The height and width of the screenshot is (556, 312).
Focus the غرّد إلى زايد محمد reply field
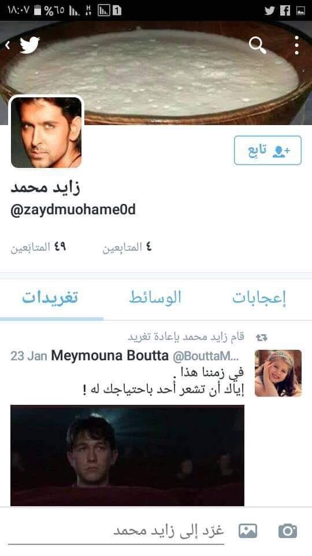tap(116, 532)
